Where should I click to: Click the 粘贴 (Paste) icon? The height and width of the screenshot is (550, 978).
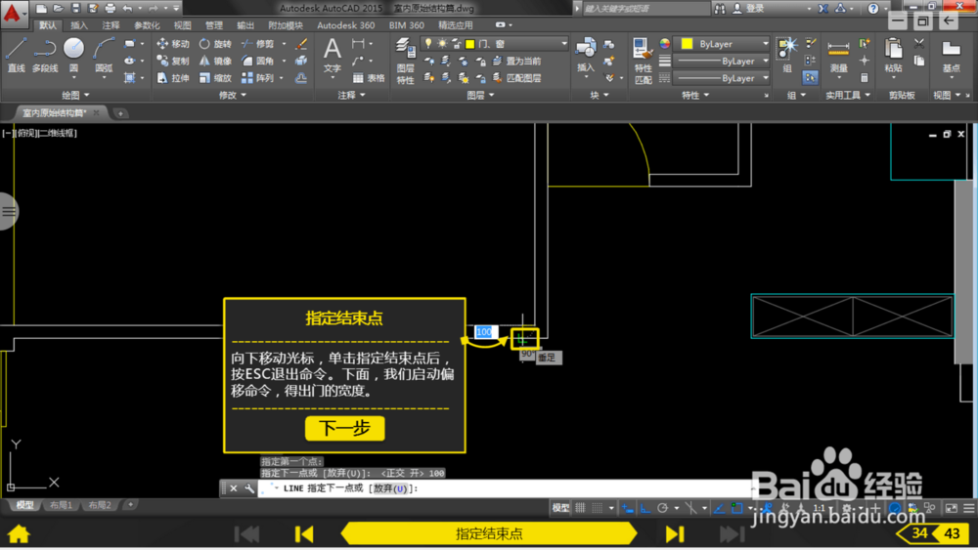[x=893, y=55]
